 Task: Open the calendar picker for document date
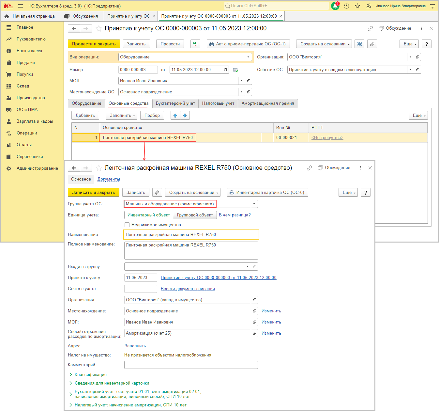coord(225,70)
